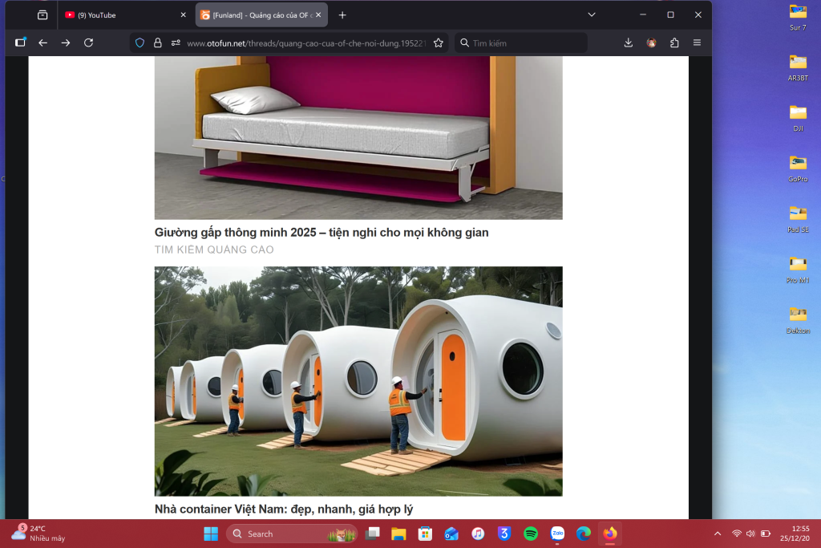
Task: Click the padlock to view connection security
Action: click(157, 43)
